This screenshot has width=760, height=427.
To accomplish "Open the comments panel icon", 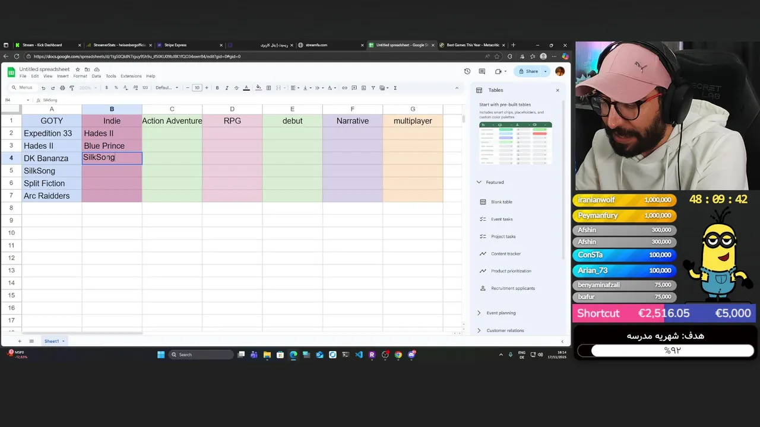I will [482, 71].
